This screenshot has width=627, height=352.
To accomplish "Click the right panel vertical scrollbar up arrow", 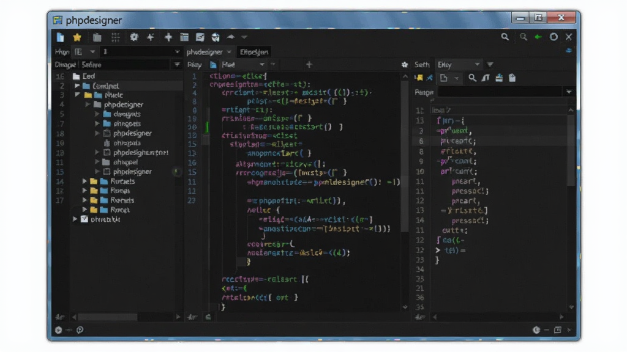I will [571, 110].
